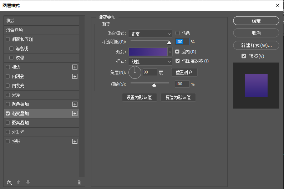The height and width of the screenshot is (189, 284).
Task: Uncheck the 与图层对齐(I) checkbox
Action: pyautogui.click(x=178, y=61)
